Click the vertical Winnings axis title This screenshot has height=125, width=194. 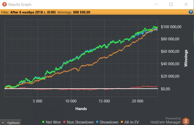pos(186,58)
